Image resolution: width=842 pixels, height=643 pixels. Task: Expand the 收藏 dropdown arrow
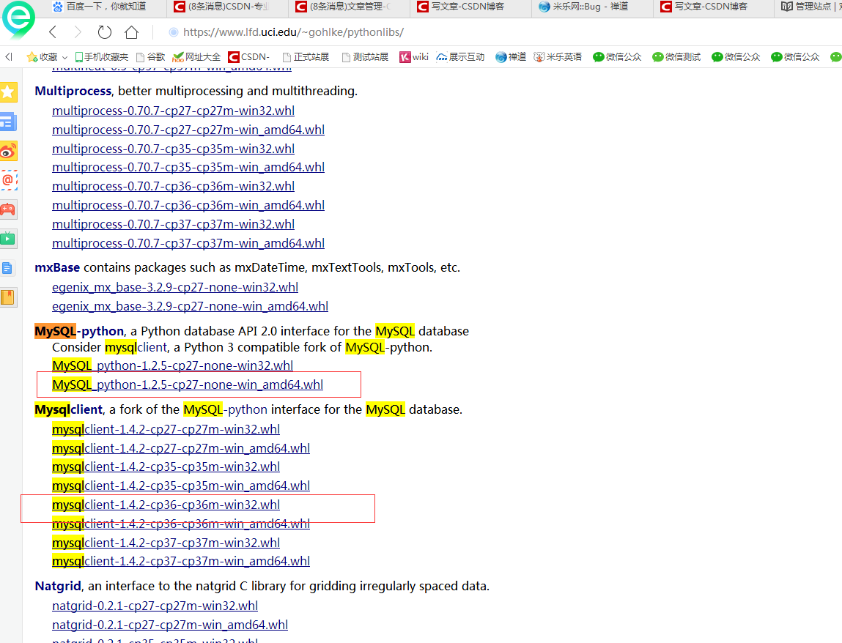coord(65,57)
